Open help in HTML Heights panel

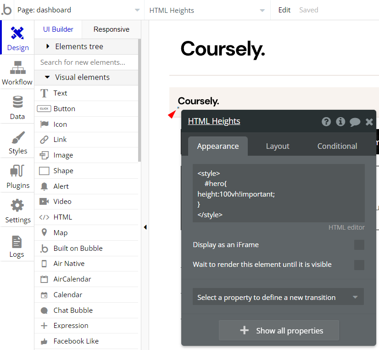[x=326, y=121]
